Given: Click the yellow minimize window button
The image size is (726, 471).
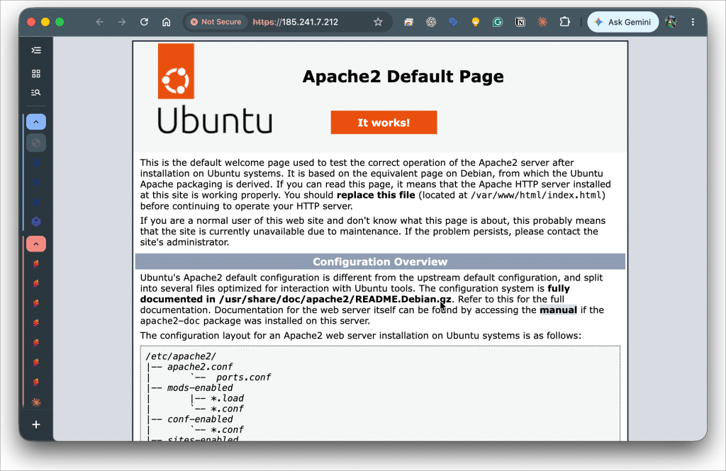Looking at the screenshot, I should [45, 22].
